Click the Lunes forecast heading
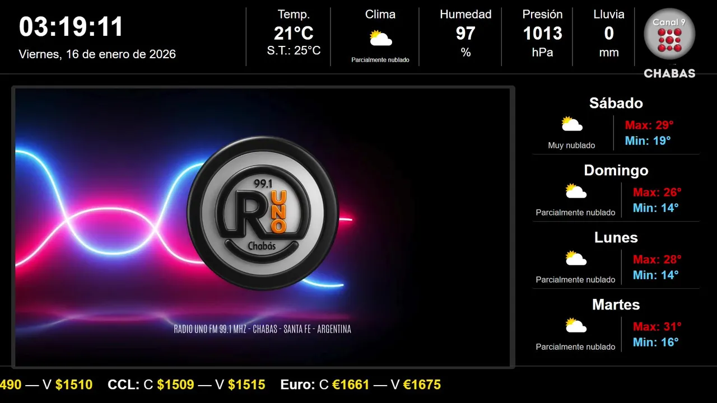Viewport: 717px width, 403px height. (x=616, y=237)
